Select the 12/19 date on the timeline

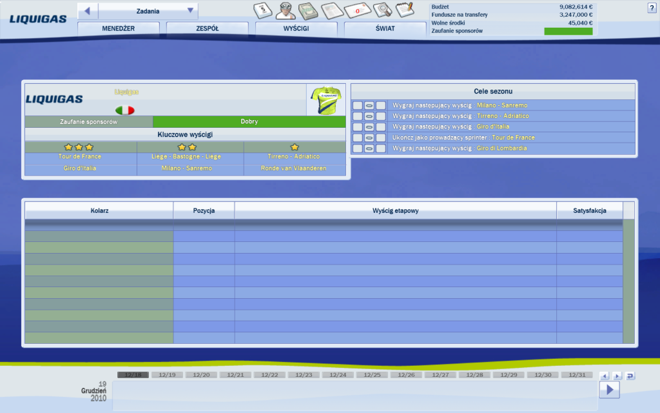(167, 375)
